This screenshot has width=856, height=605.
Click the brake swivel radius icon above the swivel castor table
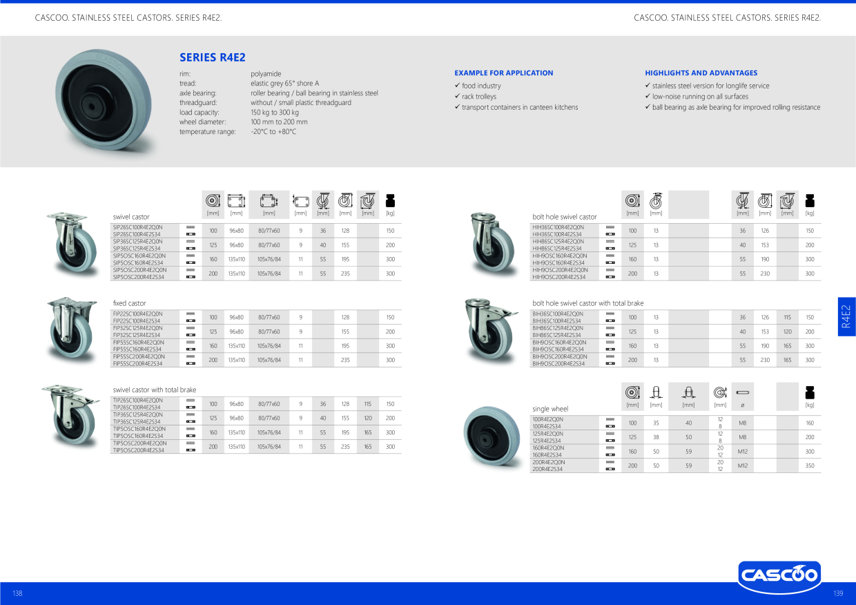368,200
